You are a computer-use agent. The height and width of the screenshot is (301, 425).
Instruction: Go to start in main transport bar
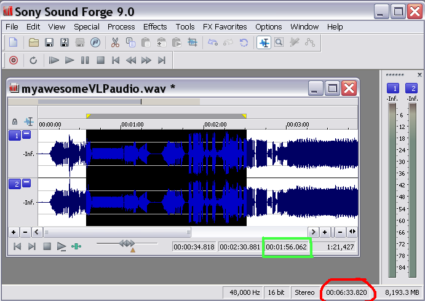click(116, 60)
